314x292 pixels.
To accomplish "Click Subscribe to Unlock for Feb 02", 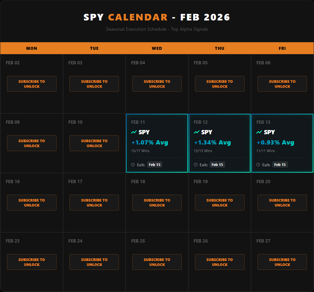I will pos(31,84).
